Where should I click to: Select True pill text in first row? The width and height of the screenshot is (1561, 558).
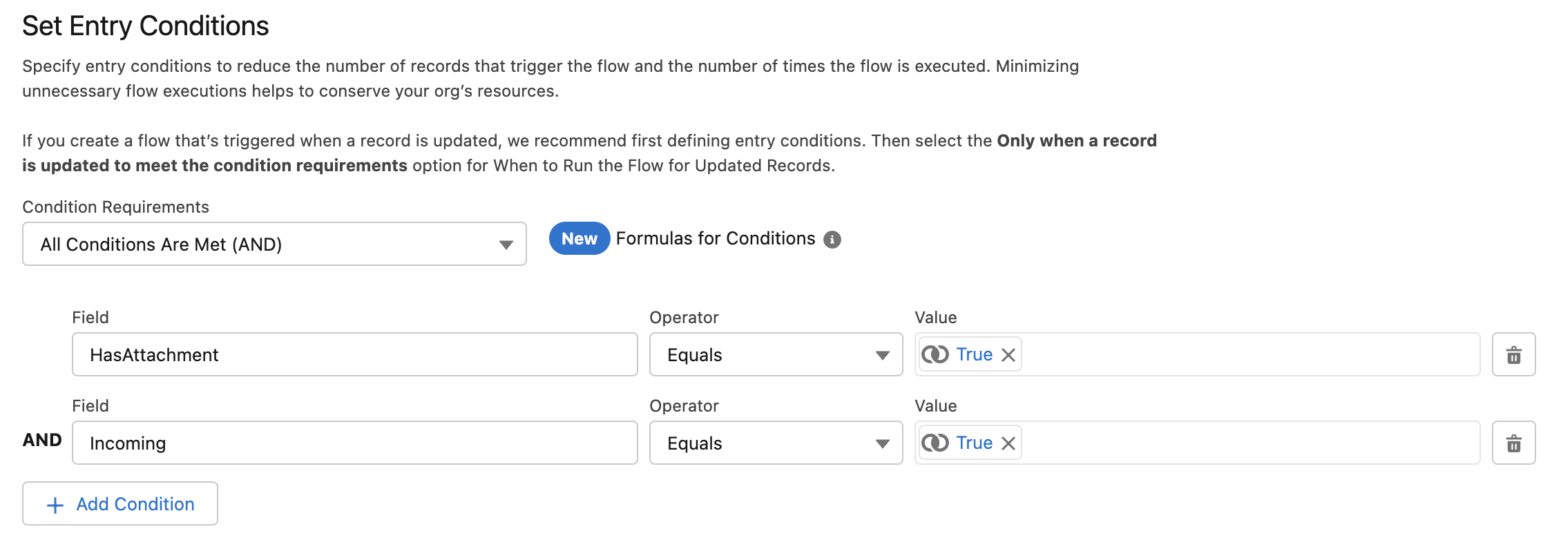click(974, 354)
